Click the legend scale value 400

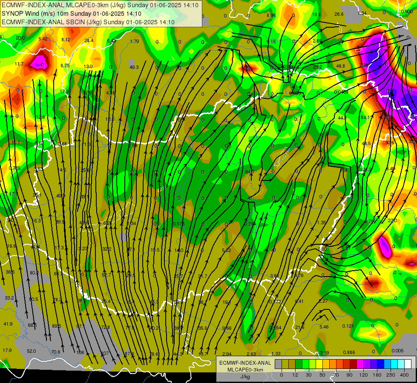point(404,375)
